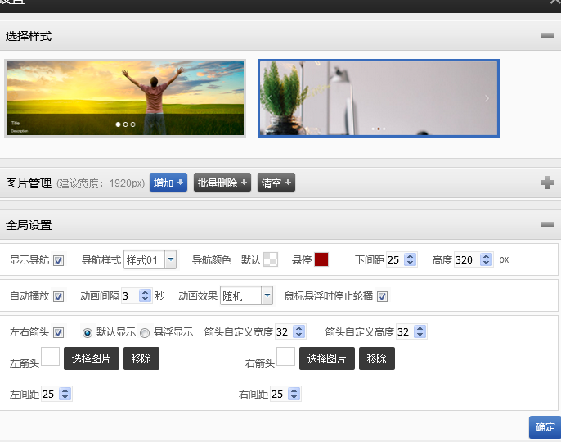This screenshot has height=442, width=561.
Task: Collapse the 选择样式 section
Action: tap(546, 35)
